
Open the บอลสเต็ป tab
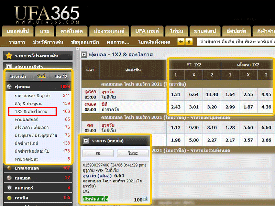pyautogui.click(x=18, y=31)
